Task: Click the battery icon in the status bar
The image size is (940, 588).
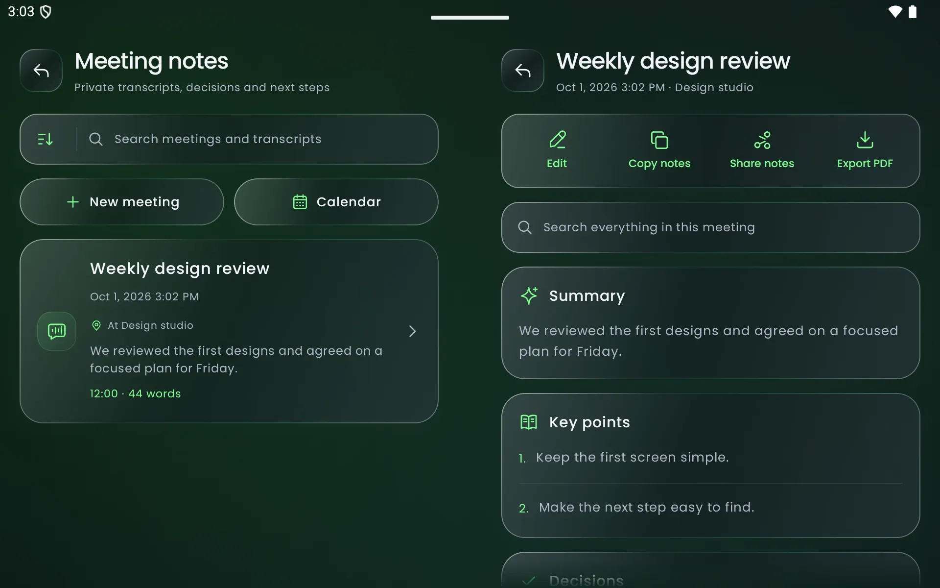Action: click(913, 12)
